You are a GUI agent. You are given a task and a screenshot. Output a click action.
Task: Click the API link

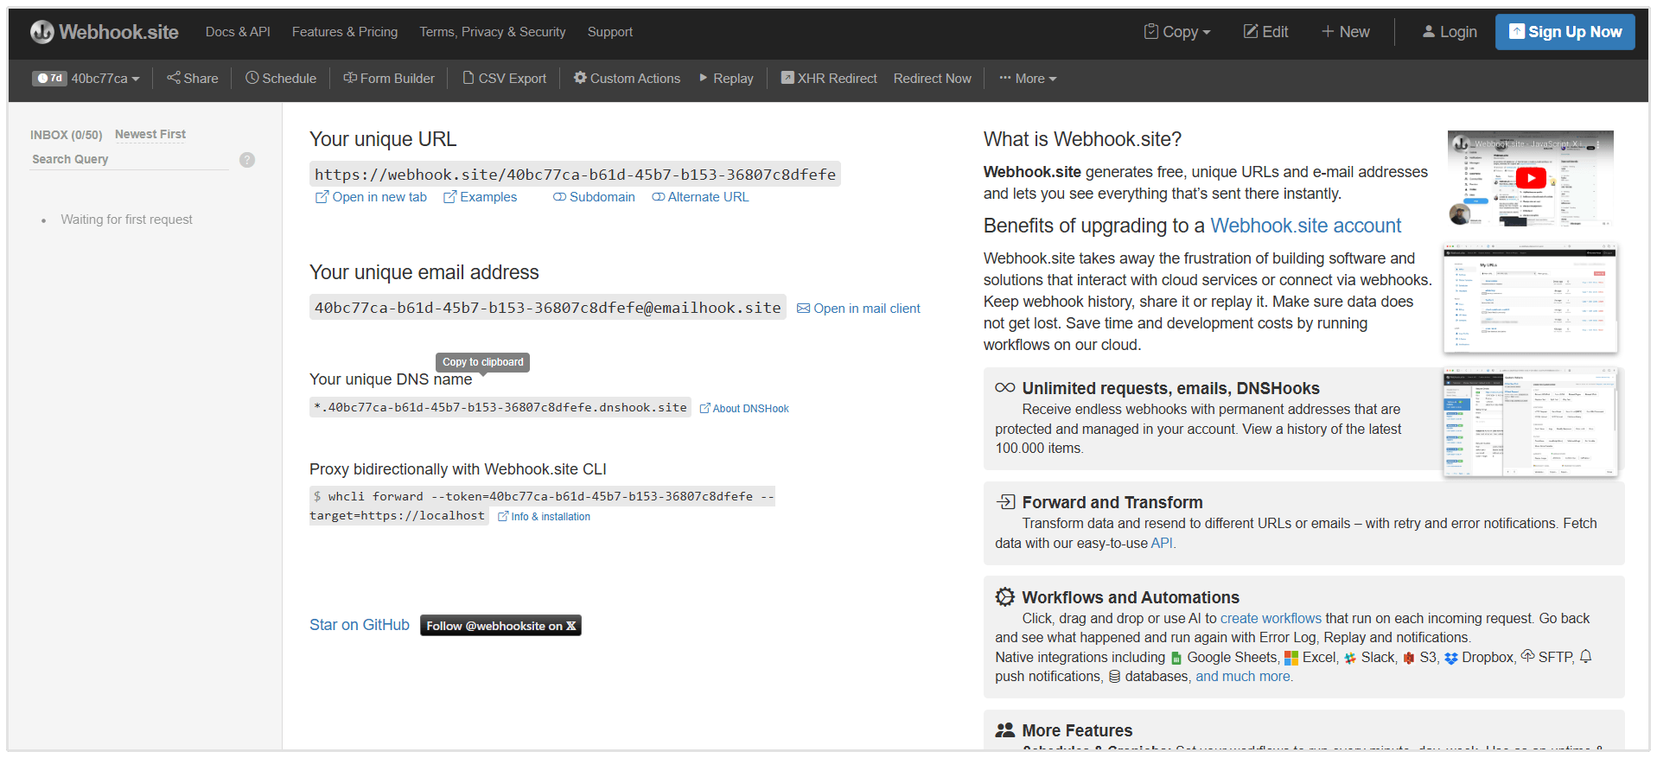[x=1162, y=544]
